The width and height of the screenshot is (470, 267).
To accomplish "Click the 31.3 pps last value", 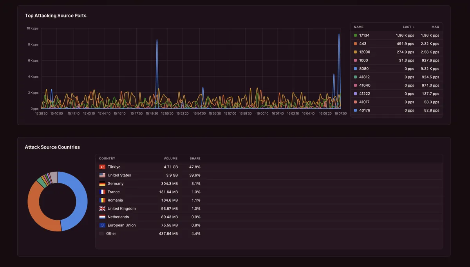I will [x=407, y=60].
